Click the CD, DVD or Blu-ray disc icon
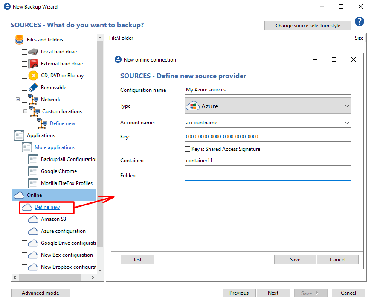371x302 pixels. click(33, 76)
